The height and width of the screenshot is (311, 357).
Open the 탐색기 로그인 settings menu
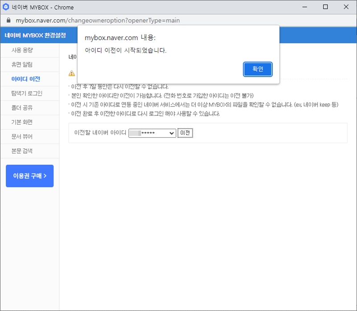(x=30, y=93)
